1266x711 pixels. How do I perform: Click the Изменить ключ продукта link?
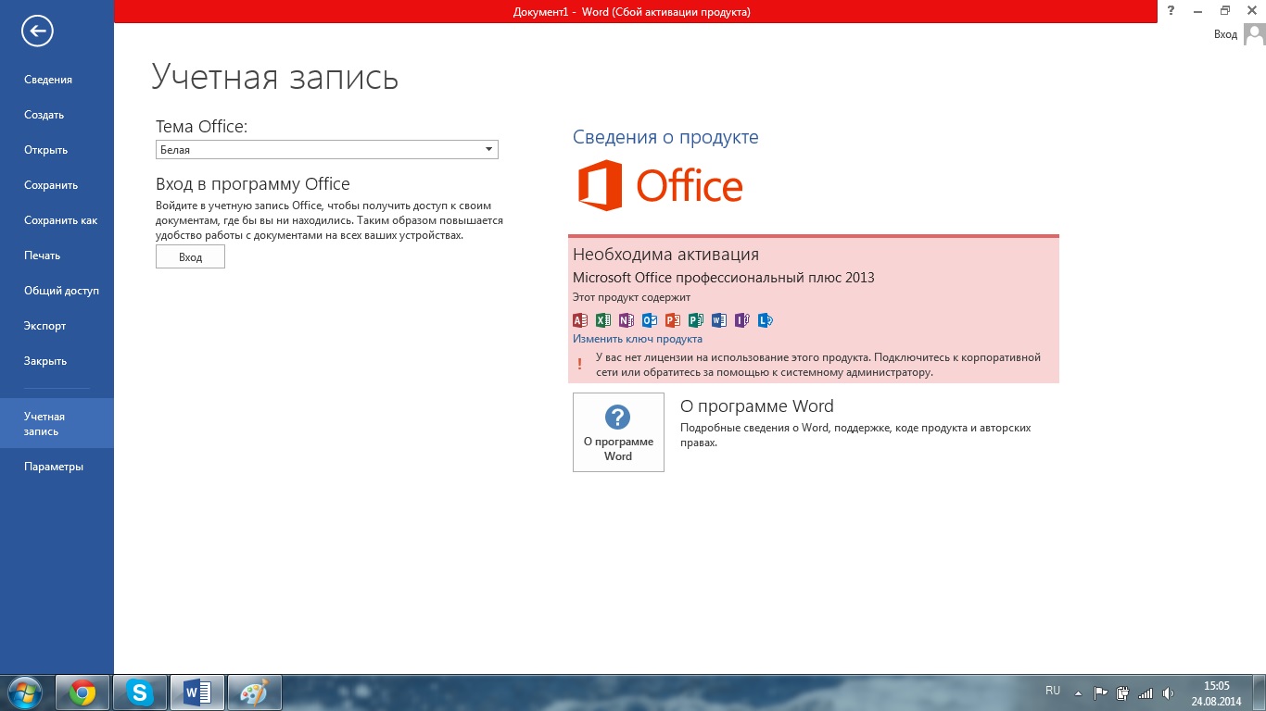pos(638,339)
